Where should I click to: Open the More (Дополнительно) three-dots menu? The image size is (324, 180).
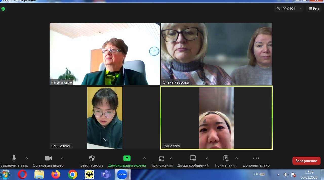(x=256, y=158)
